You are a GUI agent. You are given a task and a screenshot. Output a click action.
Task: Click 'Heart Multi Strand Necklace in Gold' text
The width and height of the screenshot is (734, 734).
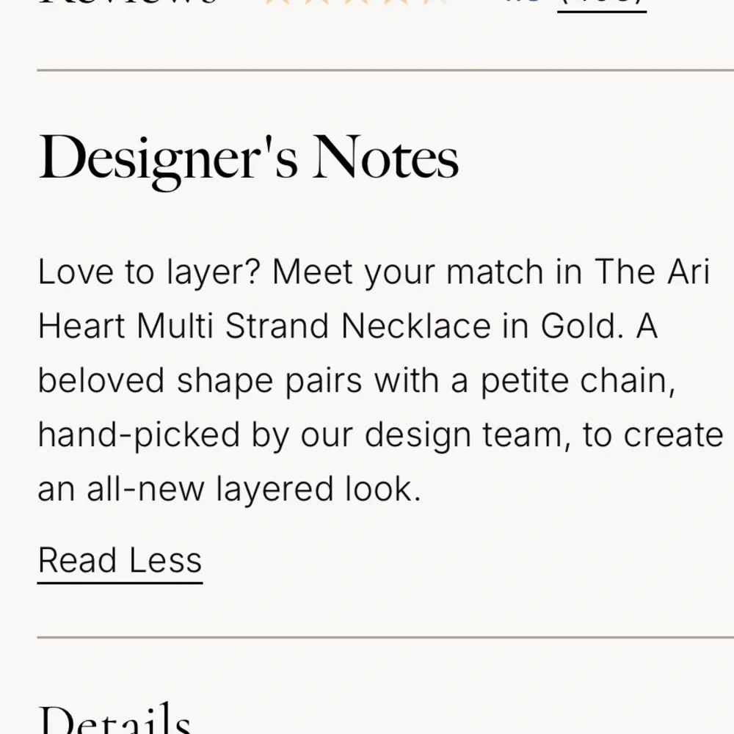(x=330, y=327)
